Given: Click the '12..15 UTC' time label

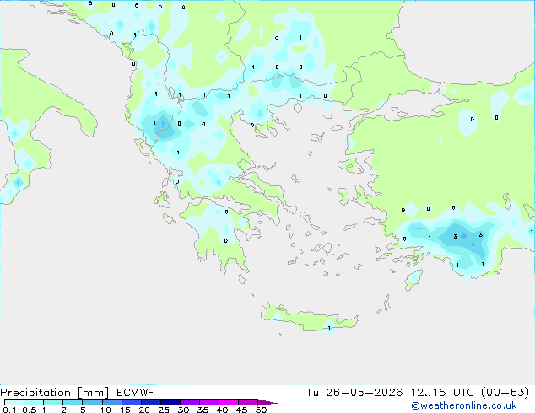Looking at the screenshot, I should (442, 393).
